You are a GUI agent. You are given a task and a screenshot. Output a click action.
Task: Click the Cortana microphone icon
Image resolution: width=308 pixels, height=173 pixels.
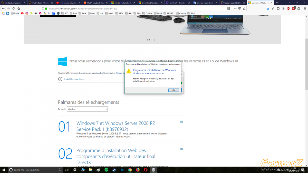click(x=60, y=170)
